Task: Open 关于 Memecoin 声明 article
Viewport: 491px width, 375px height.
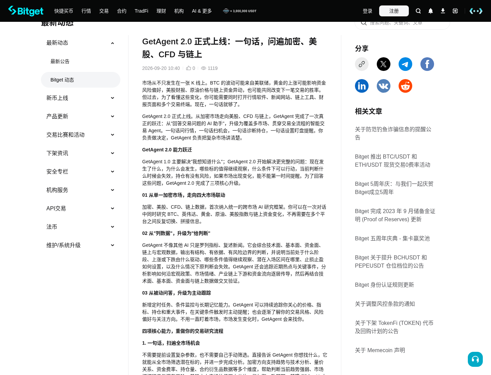Action: [380, 350]
